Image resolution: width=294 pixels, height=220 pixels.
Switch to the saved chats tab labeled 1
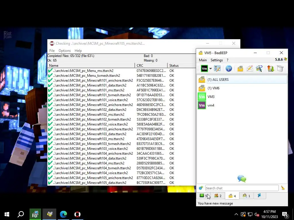[246, 196]
